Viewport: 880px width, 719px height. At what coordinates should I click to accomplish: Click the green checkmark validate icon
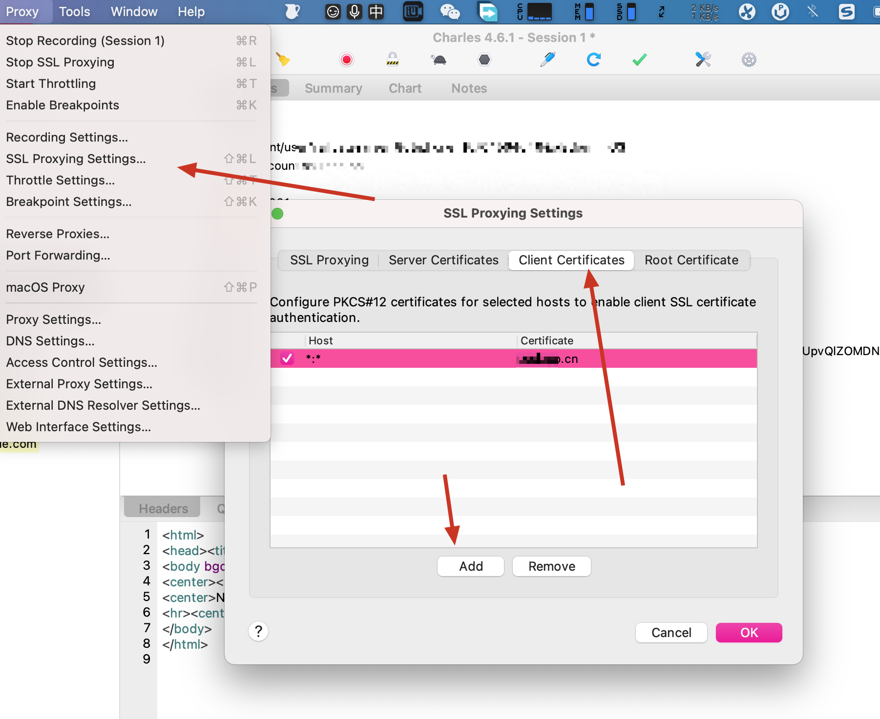pos(639,60)
